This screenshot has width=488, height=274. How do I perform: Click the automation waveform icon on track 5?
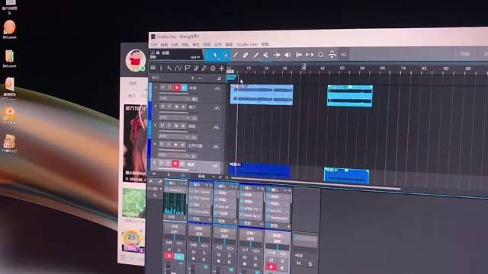215,166
